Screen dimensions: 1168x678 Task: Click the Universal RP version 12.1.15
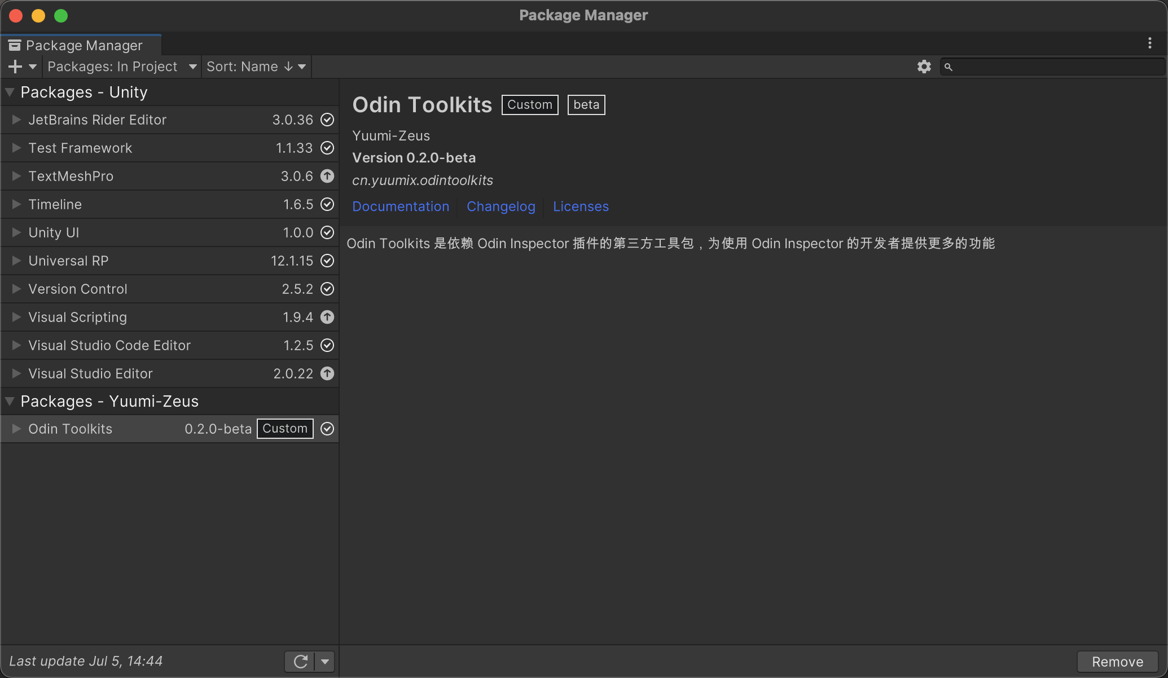tap(292, 261)
